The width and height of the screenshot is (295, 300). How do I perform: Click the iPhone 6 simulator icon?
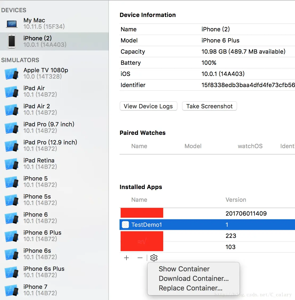click(12, 218)
